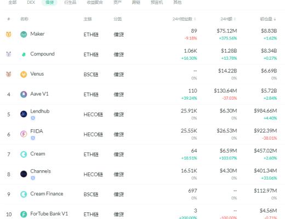
Task: Click the ForTube Bank V1 logo icon
Action: pyautogui.click(x=24, y=214)
